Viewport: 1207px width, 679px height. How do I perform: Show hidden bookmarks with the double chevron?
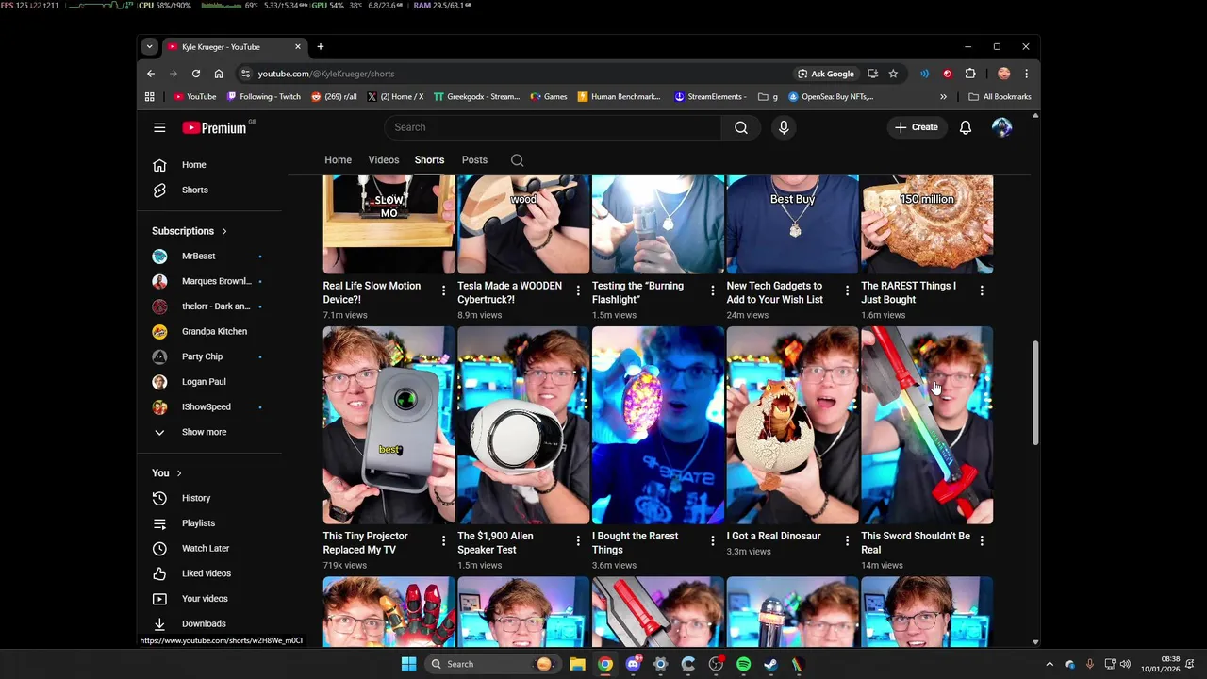943,96
